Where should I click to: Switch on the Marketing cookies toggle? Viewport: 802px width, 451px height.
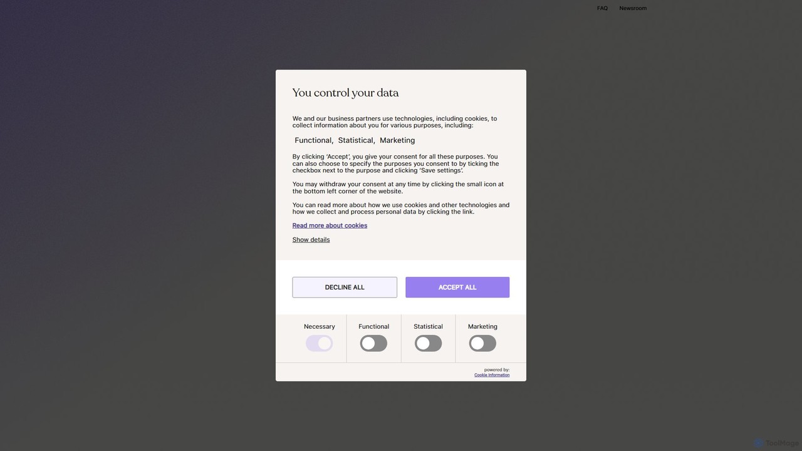[482, 343]
